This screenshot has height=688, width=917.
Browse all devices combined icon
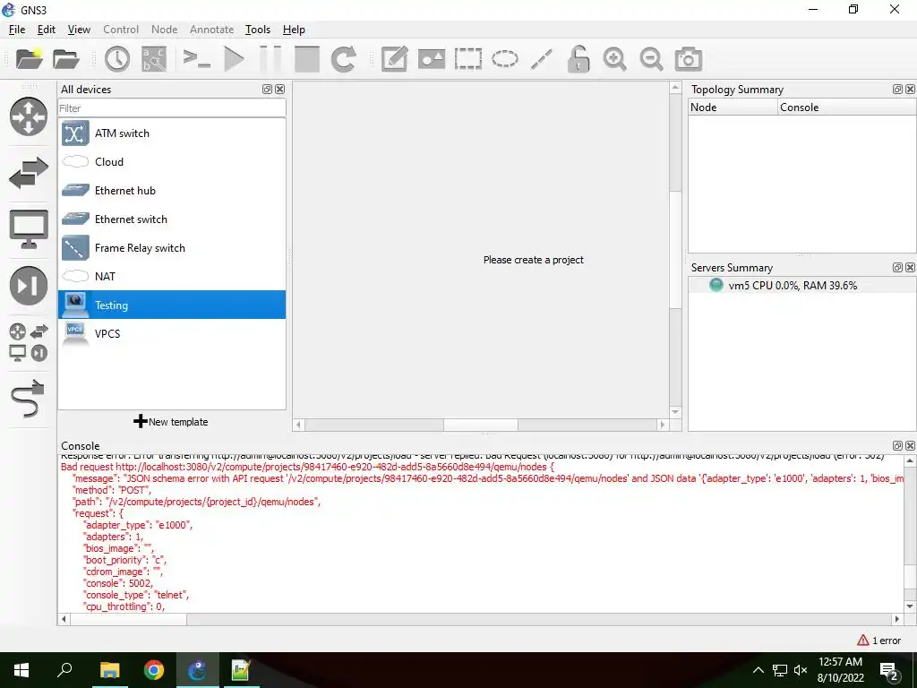click(x=29, y=342)
